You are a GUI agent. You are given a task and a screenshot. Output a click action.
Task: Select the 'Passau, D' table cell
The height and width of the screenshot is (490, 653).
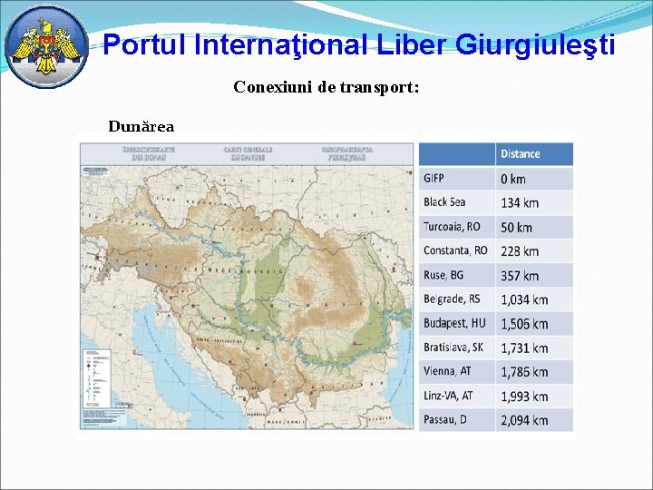(457, 420)
